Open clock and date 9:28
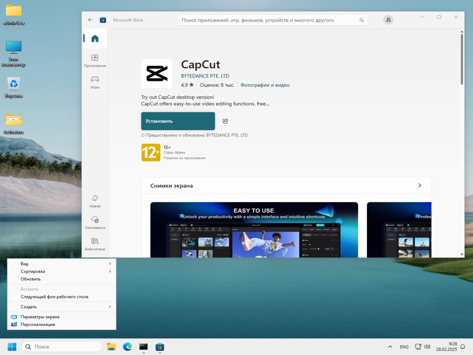Image resolution: width=473 pixels, height=355 pixels. point(446,347)
